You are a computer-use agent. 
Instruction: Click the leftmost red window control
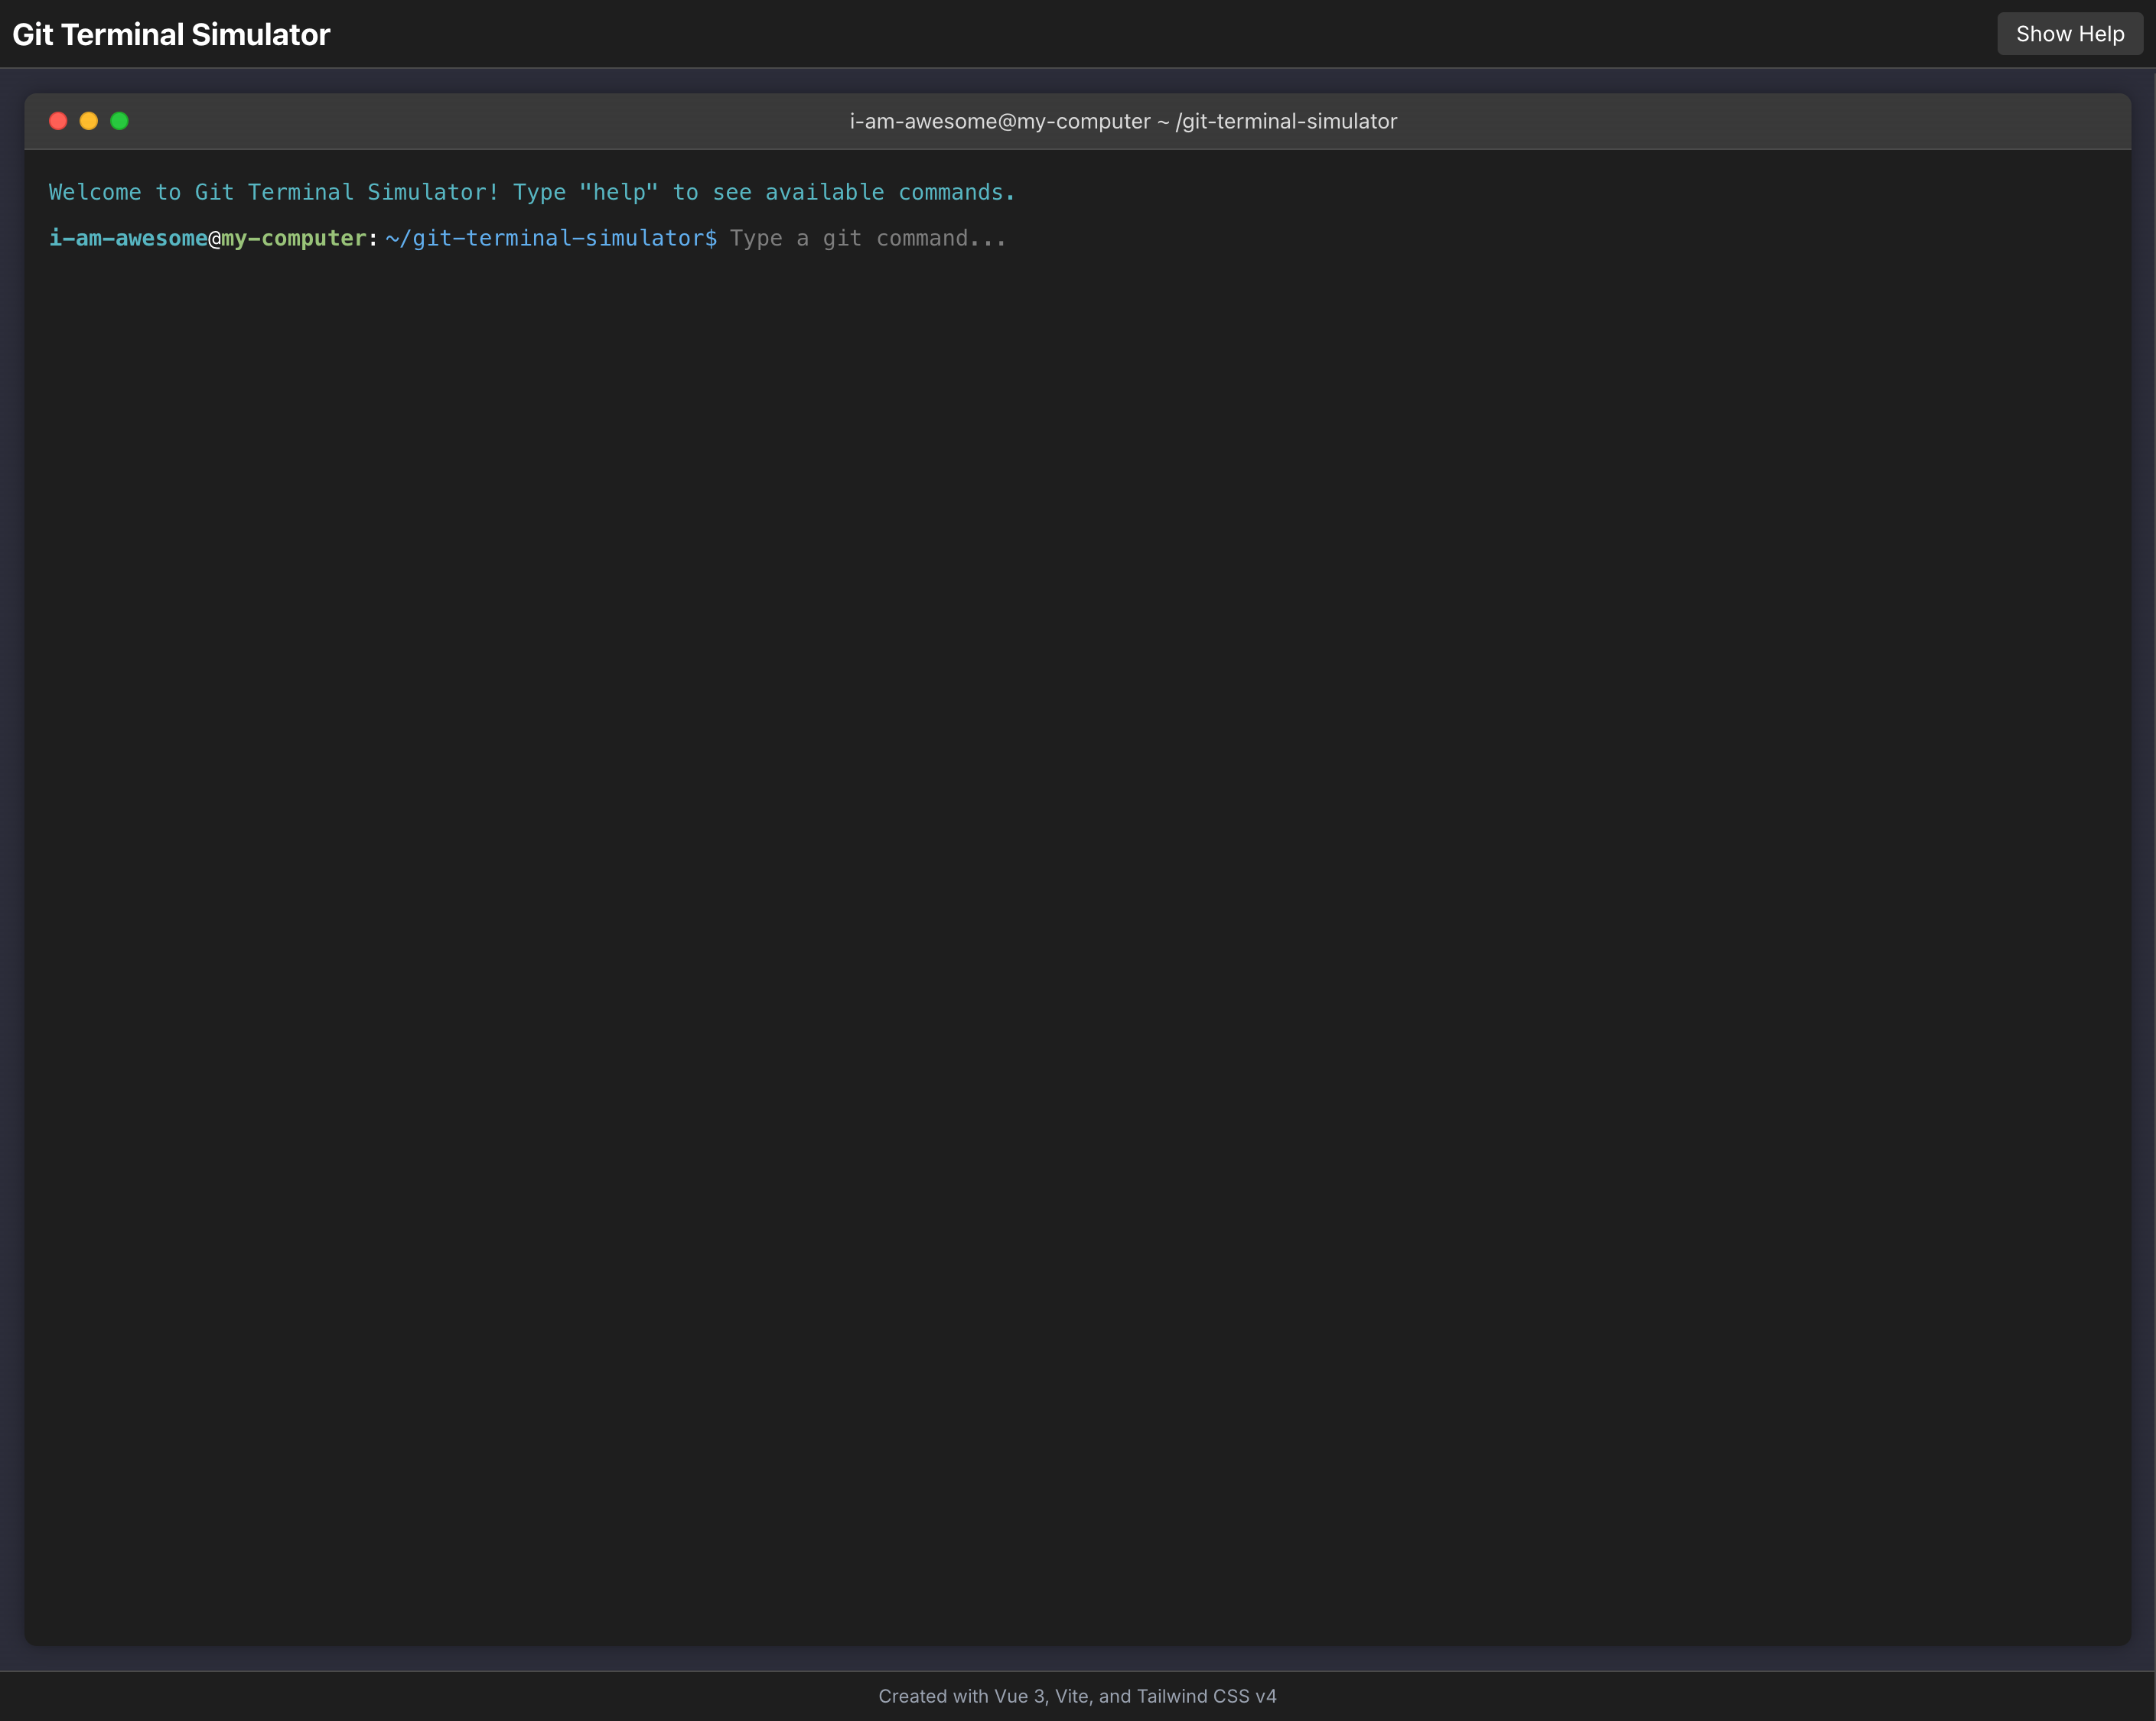point(57,121)
